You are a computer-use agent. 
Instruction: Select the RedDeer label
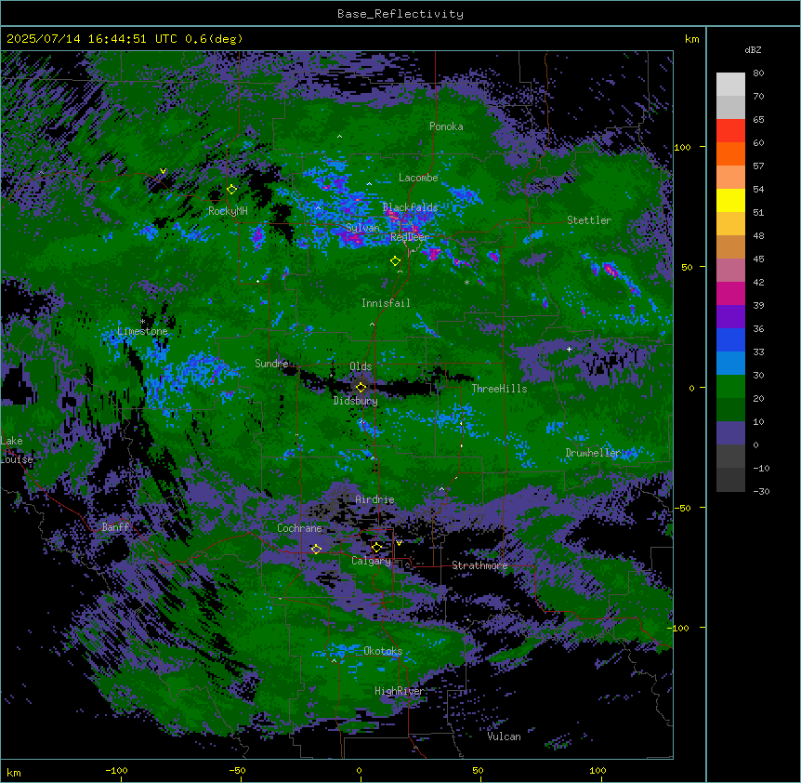410,236
